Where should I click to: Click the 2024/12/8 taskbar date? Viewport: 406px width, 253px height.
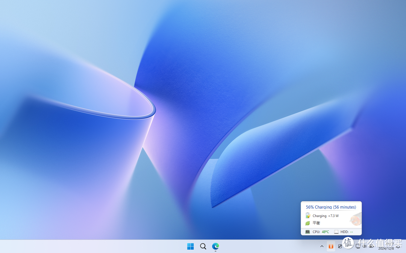386,249
